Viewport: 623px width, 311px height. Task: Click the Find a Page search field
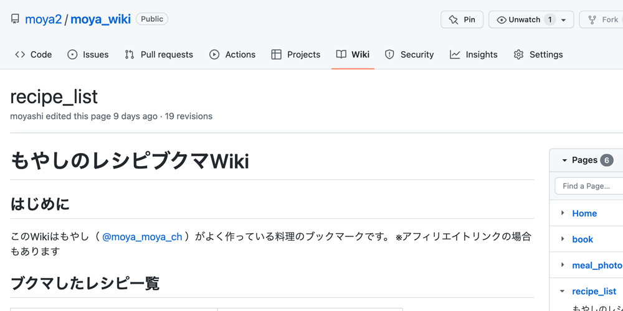589,186
